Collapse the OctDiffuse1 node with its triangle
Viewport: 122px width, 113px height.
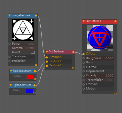click(83, 21)
